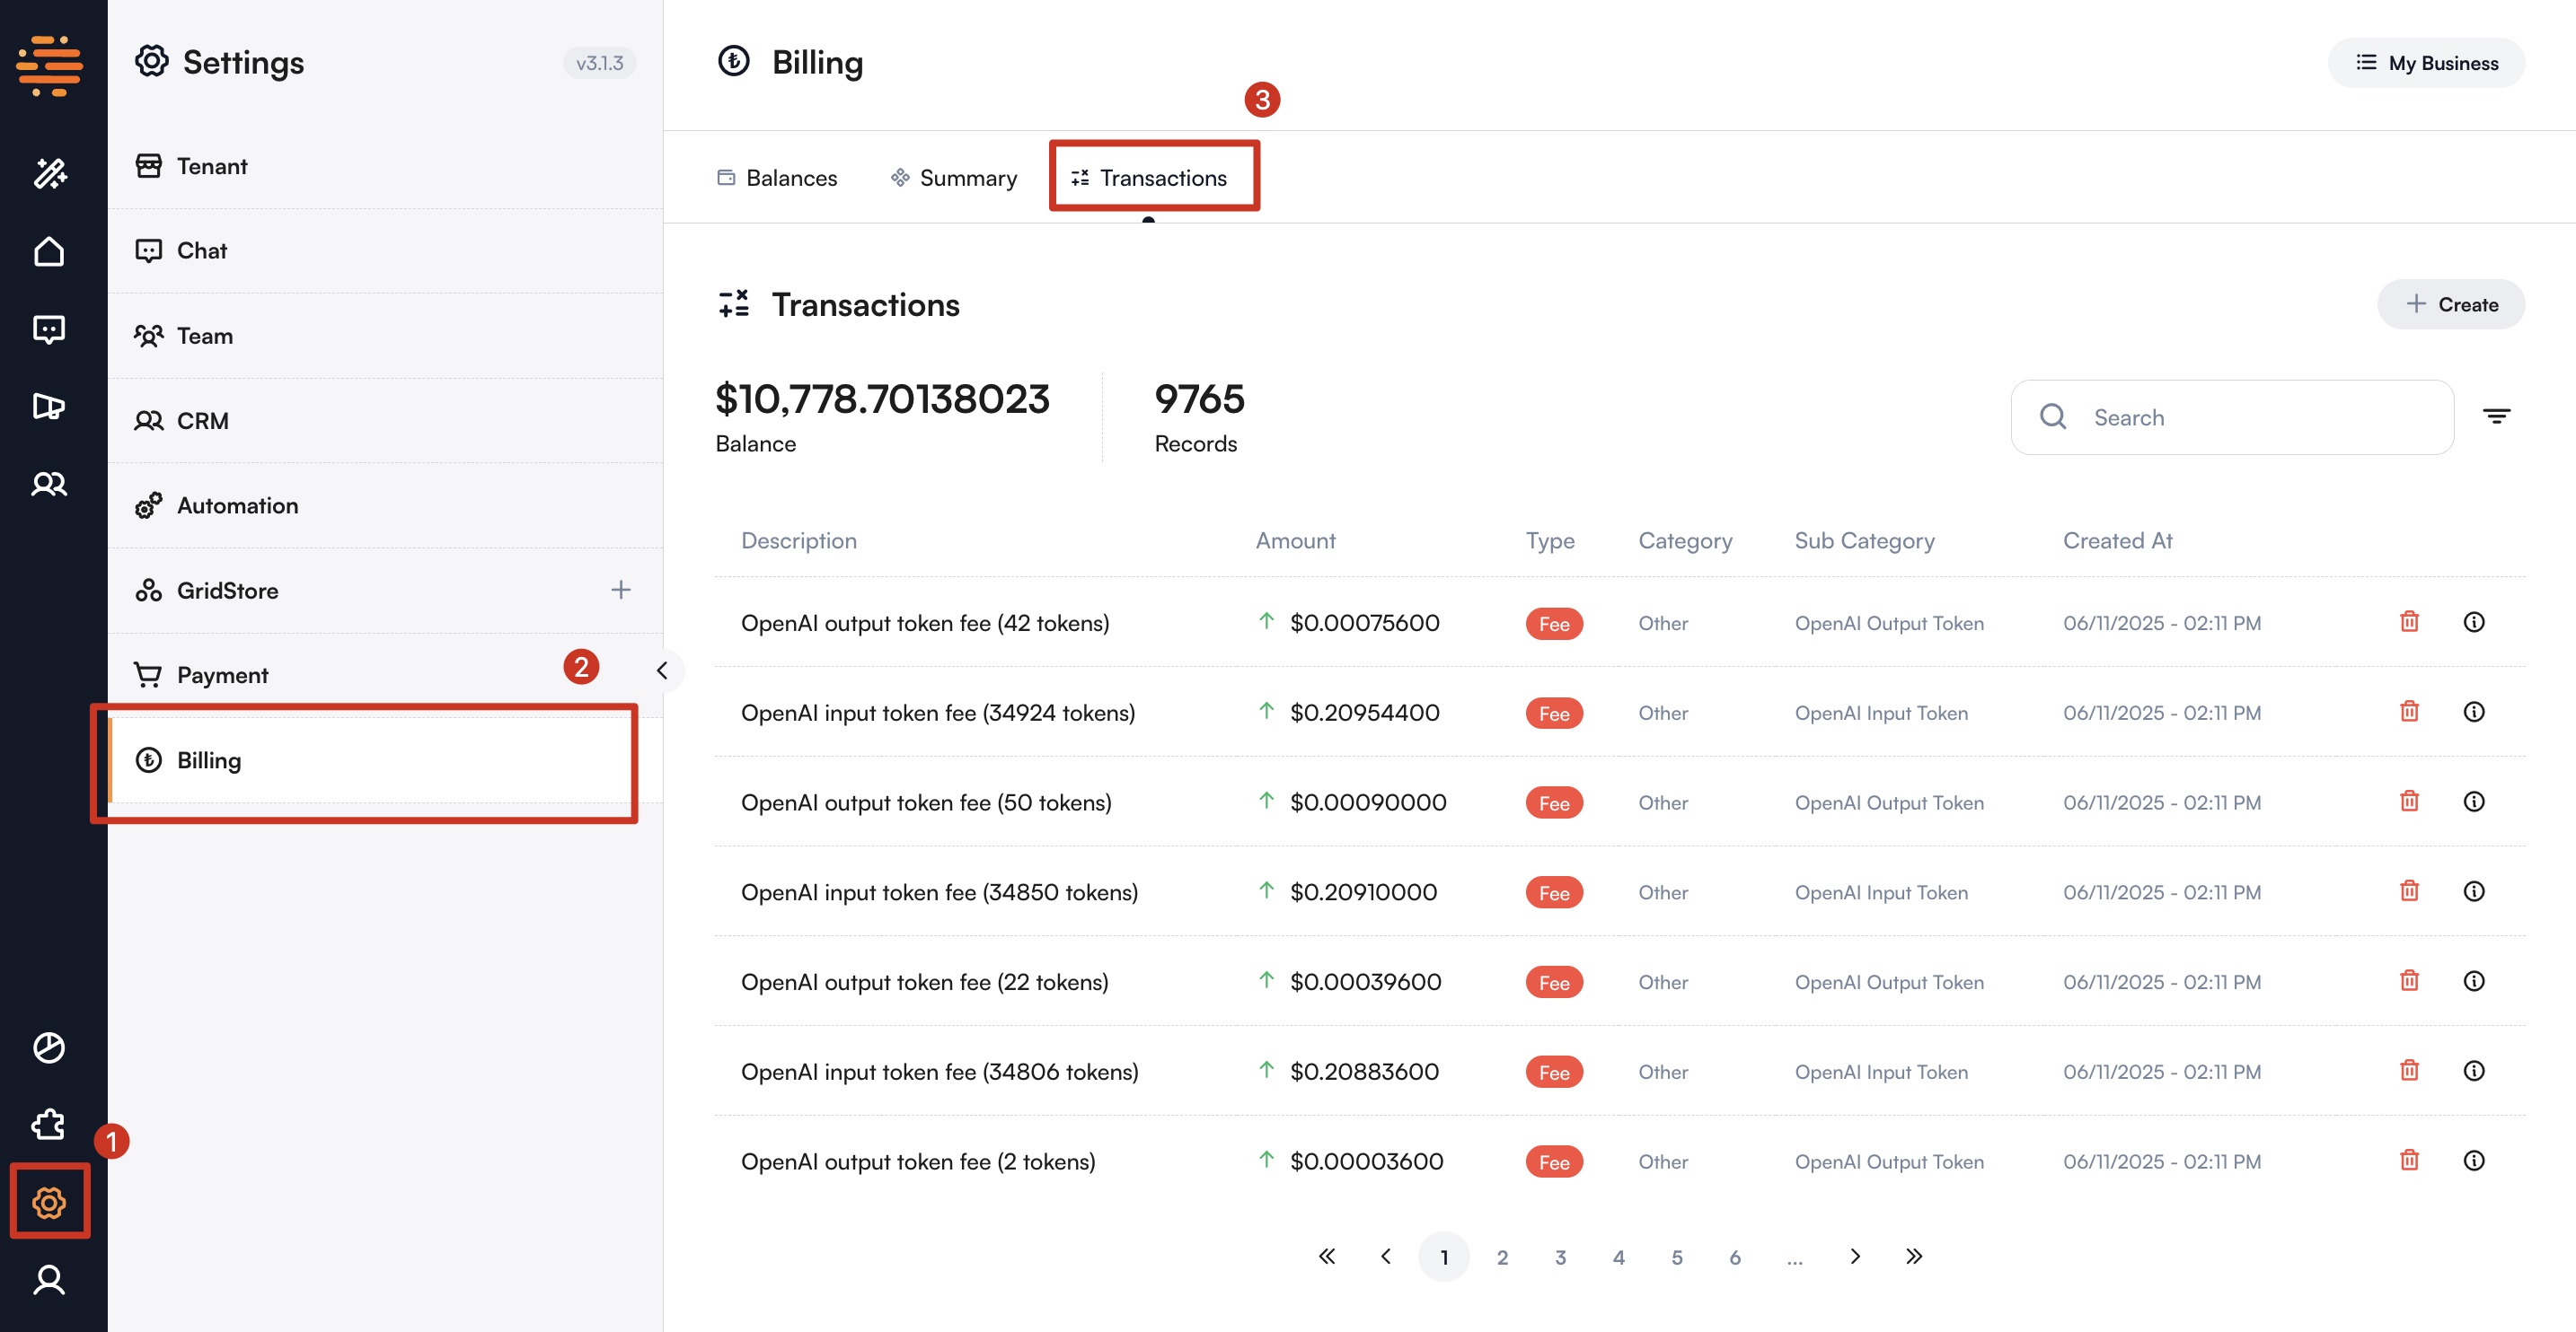Switch to the Balances tab

coord(777,178)
